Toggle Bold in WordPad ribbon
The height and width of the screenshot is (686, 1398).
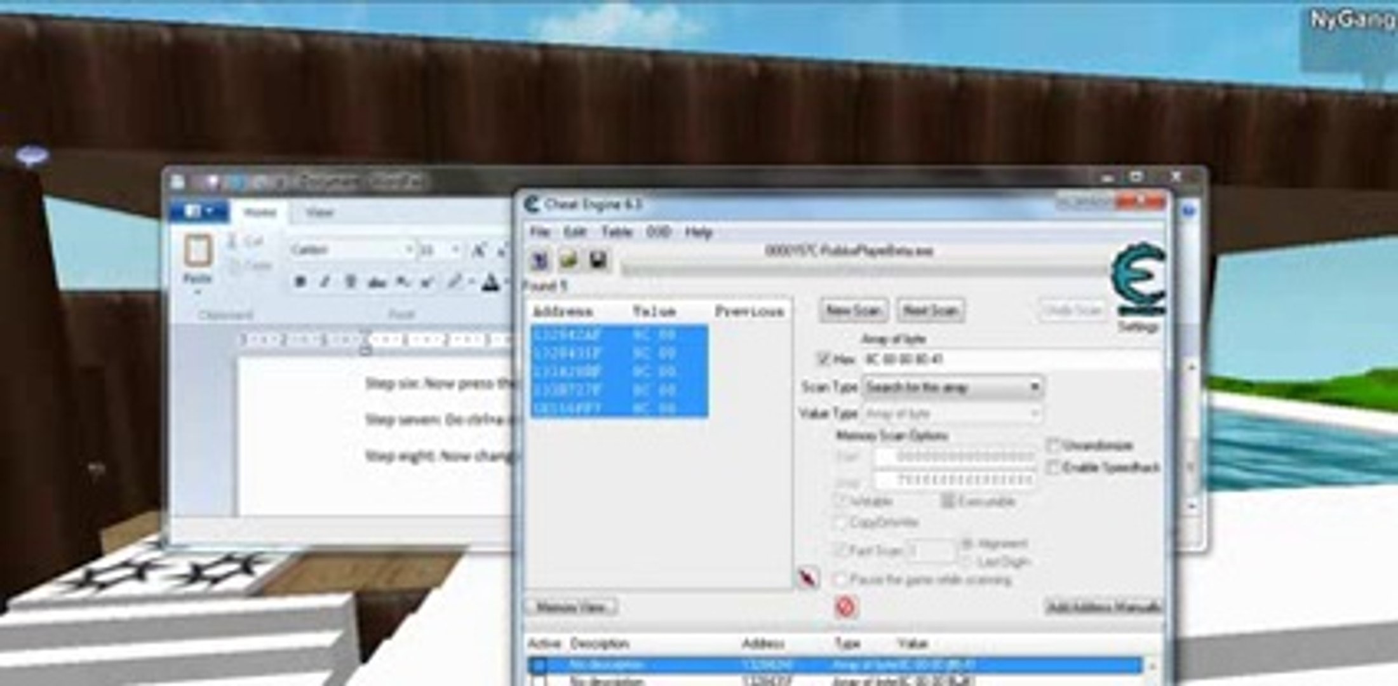coord(300,282)
